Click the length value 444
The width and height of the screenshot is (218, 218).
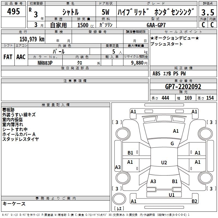pyautogui.click(x=165, y=98)
